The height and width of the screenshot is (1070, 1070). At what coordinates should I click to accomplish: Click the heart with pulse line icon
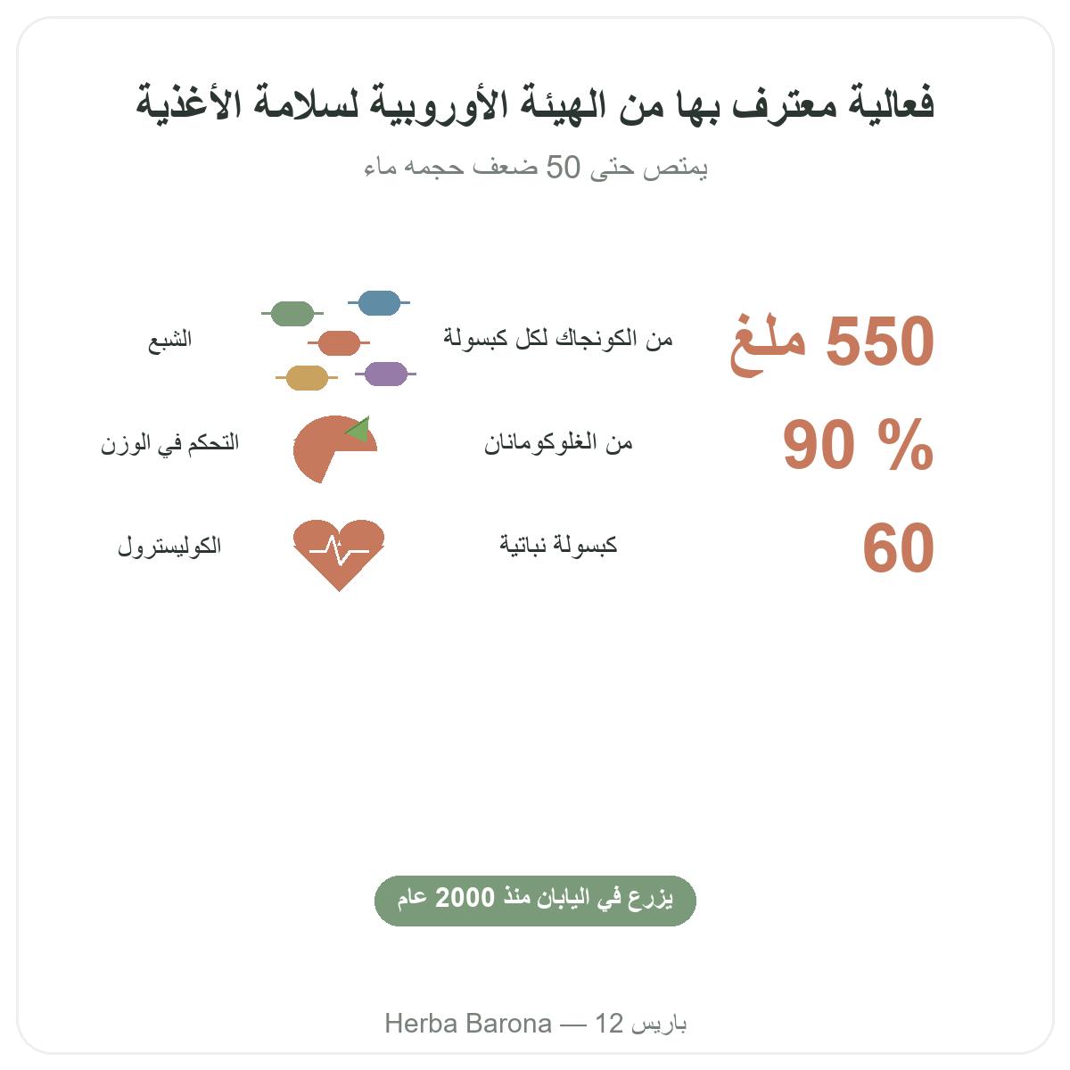pyautogui.click(x=339, y=555)
